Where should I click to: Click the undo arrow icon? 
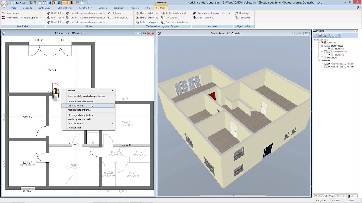point(17,3)
